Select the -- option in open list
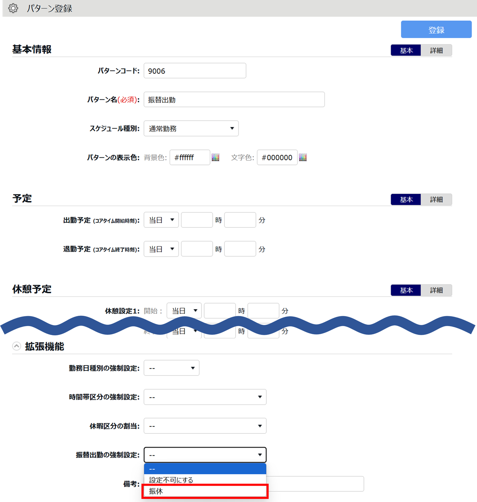This screenshot has width=477, height=502. tap(205, 469)
